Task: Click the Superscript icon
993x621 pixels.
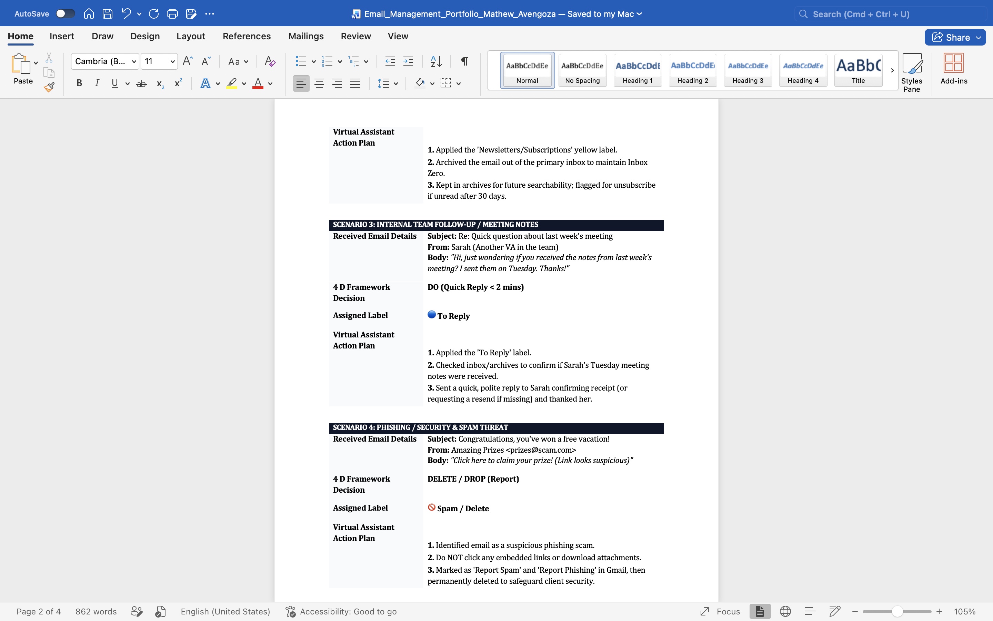Action: pos(178,83)
